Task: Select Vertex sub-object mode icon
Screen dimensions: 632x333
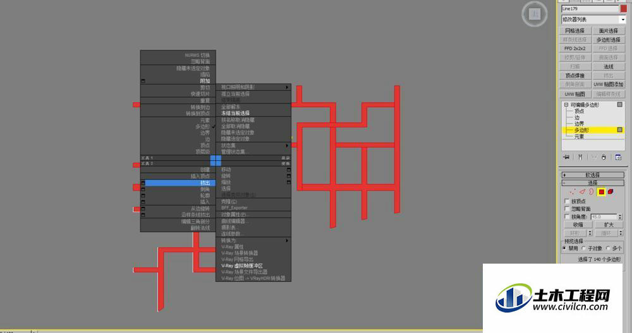Action: 573,192
